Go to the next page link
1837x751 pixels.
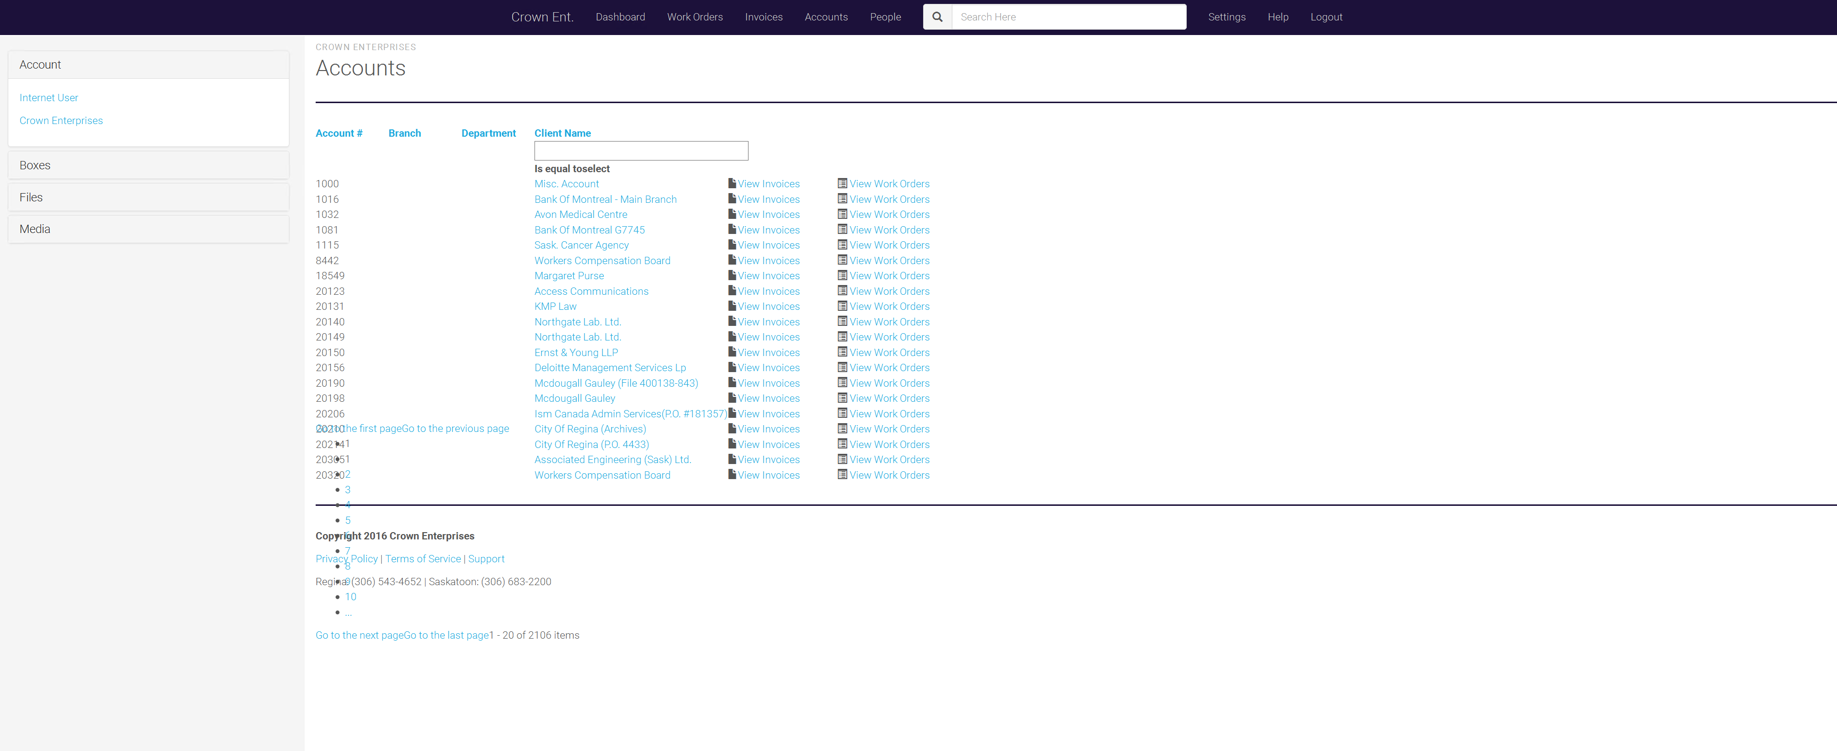[x=359, y=635]
